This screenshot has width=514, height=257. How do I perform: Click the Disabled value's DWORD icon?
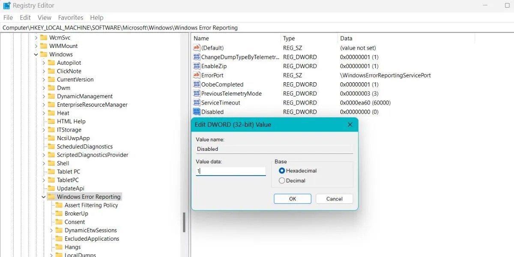click(x=196, y=112)
